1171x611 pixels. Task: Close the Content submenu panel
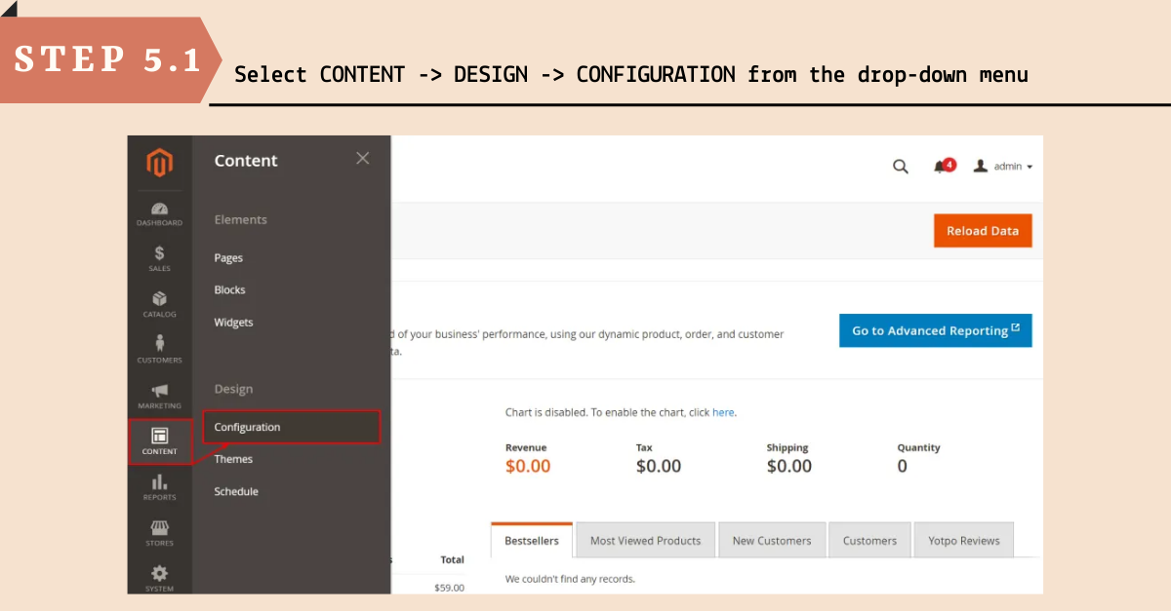pyautogui.click(x=363, y=159)
